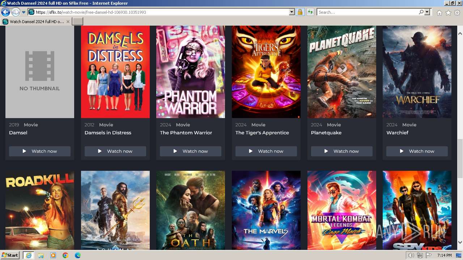
Task: Click the security lock icon
Action: pos(300,12)
